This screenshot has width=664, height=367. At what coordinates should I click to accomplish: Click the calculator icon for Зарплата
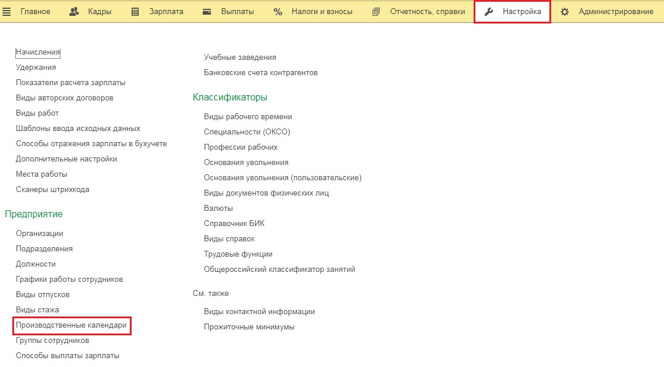tap(135, 12)
